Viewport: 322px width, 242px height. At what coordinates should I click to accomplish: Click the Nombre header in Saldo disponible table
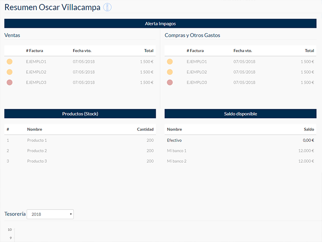coord(174,129)
